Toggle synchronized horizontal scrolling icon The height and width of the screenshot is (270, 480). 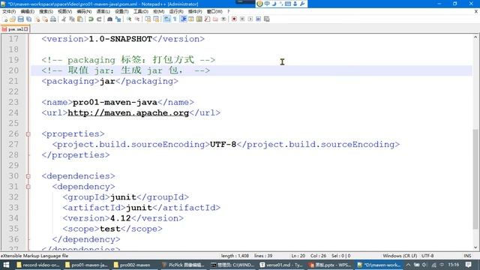tap(156, 19)
